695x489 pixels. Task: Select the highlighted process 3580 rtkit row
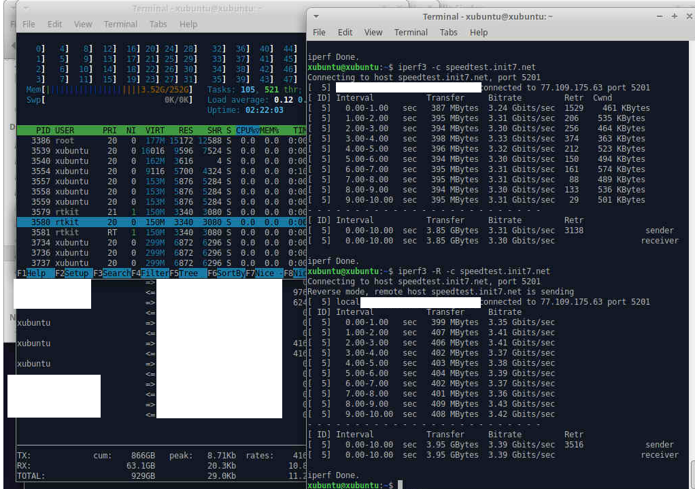[161, 222]
